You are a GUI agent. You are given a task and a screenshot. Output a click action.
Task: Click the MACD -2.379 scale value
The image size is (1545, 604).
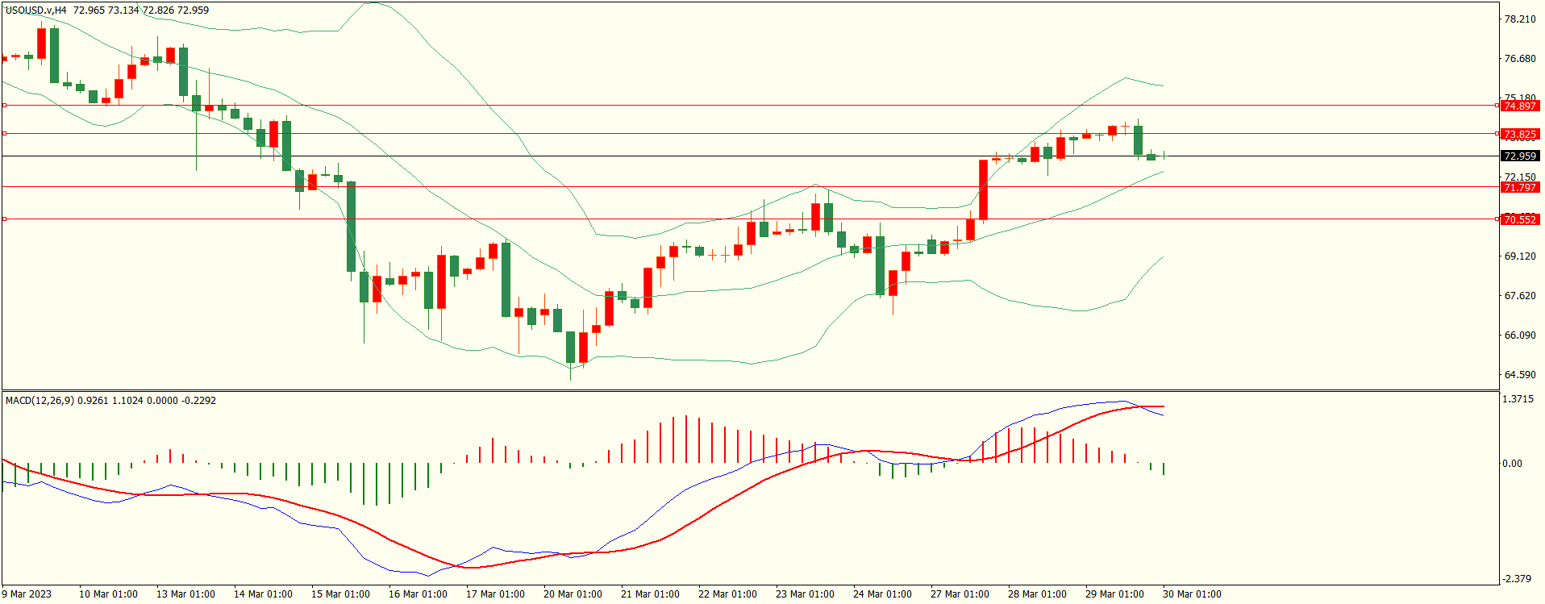click(x=1518, y=579)
